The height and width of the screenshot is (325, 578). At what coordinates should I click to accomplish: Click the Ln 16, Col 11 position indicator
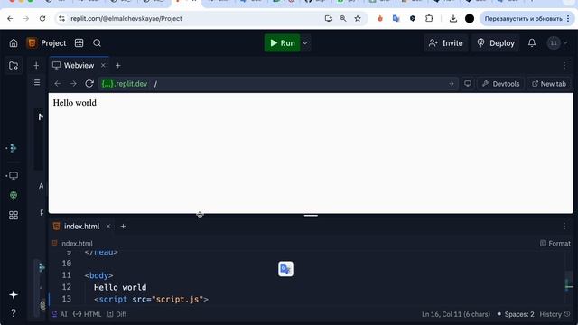point(456,314)
